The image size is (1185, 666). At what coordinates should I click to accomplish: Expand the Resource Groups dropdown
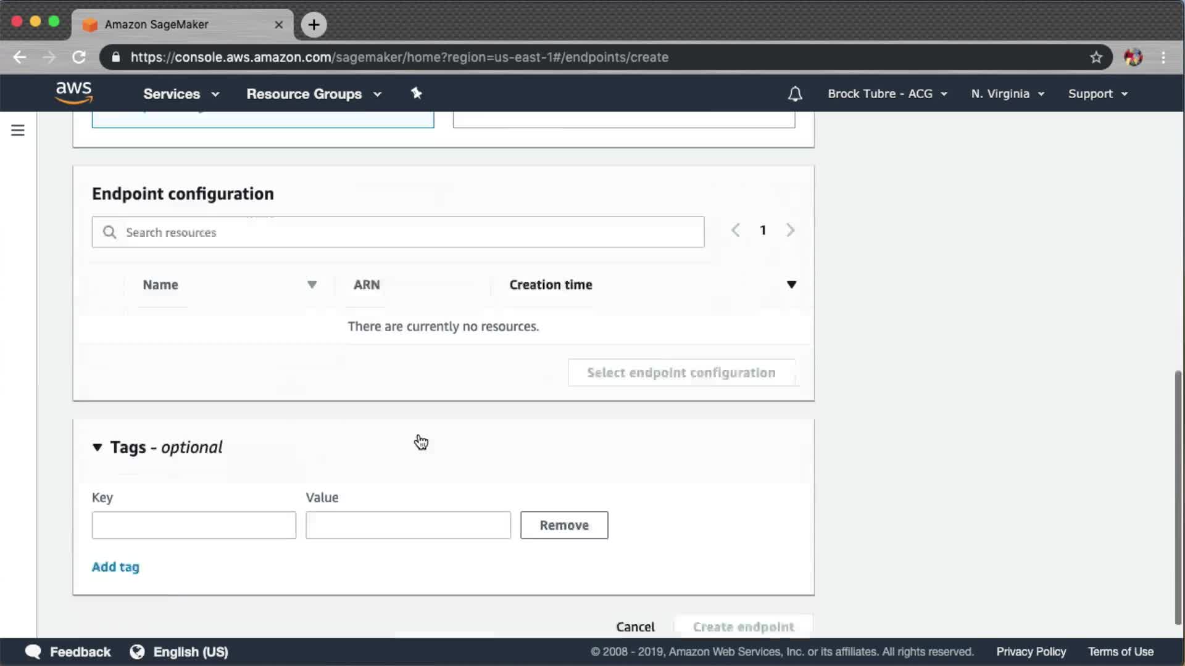(x=314, y=94)
